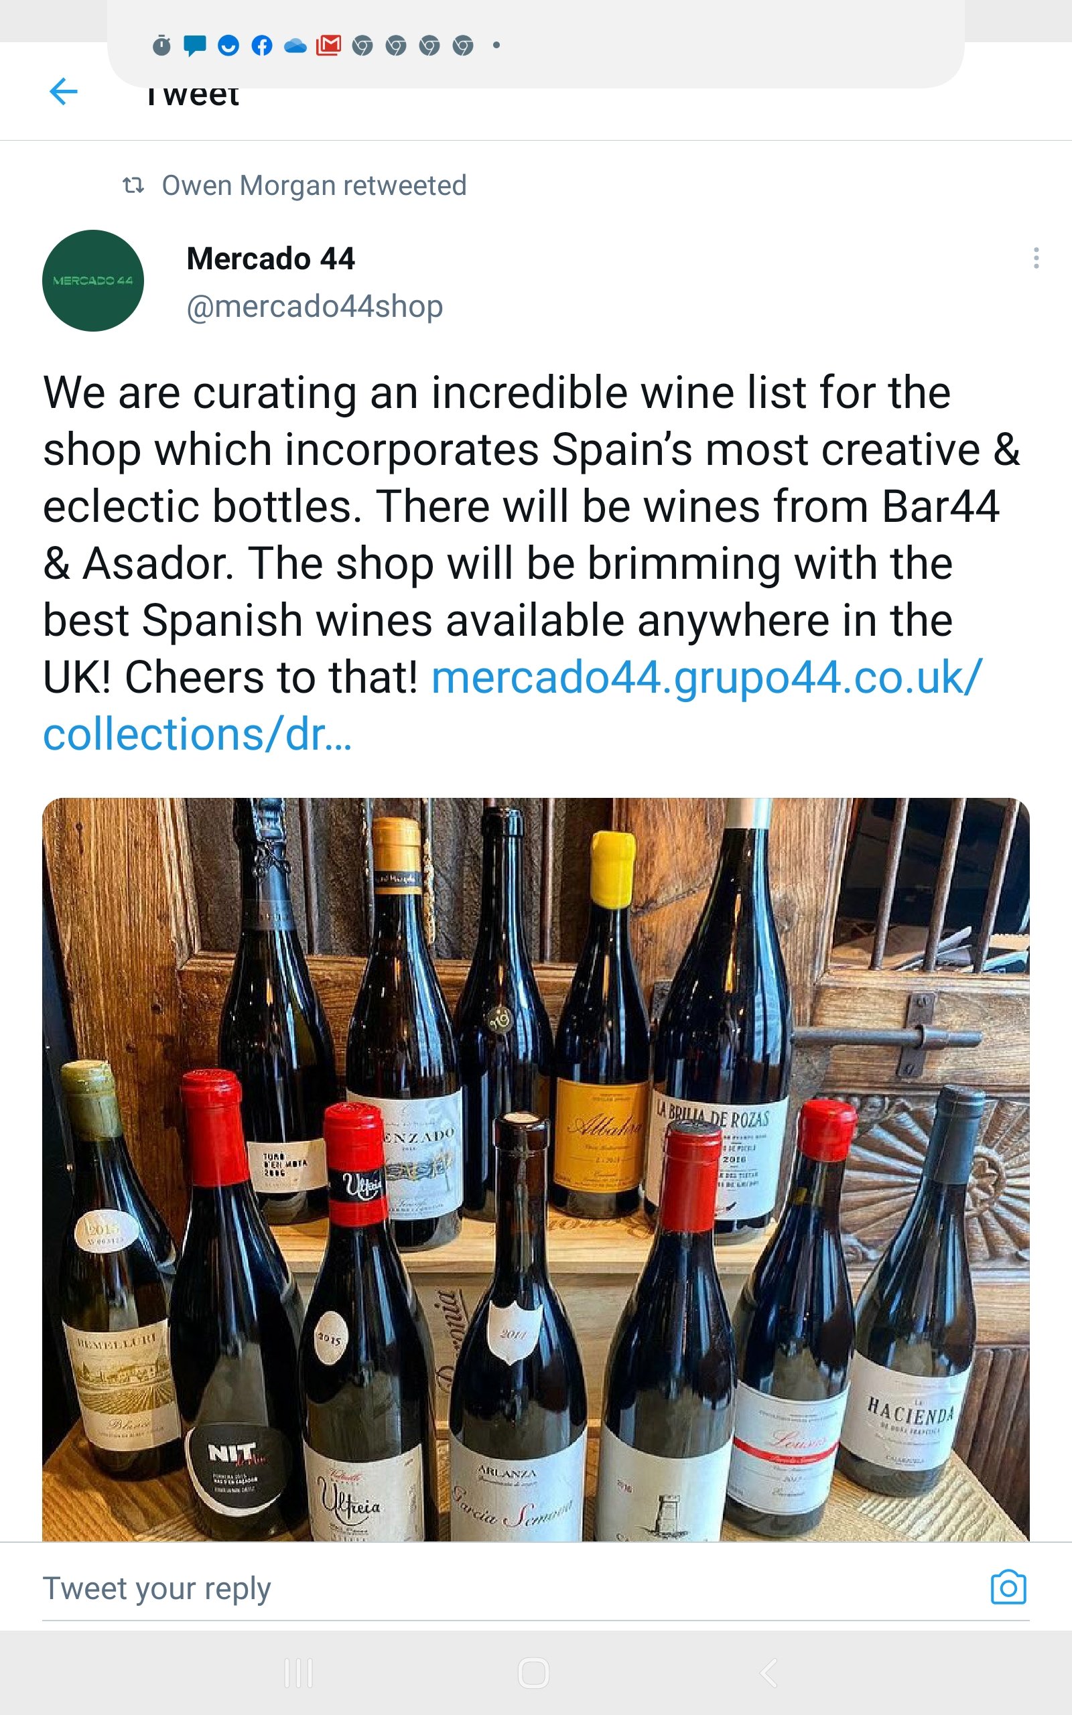
Task: Tap the camera icon in reply bar
Action: [x=1008, y=1588]
